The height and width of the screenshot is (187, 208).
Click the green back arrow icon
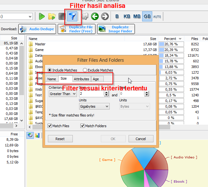tap(95, 16)
